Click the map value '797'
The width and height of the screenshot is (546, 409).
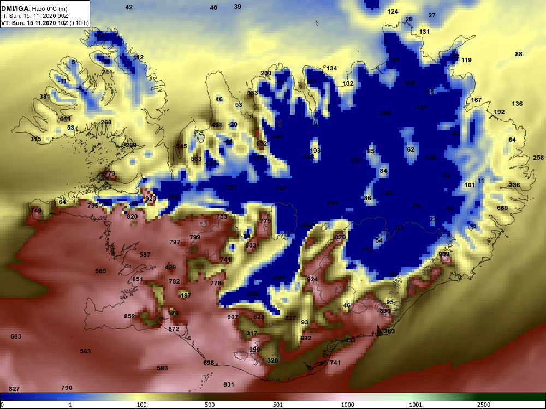pos(175,243)
